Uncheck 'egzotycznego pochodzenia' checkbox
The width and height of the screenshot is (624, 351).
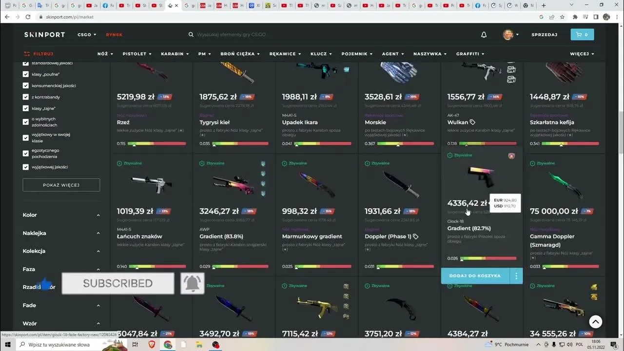[x=26, y=153]
